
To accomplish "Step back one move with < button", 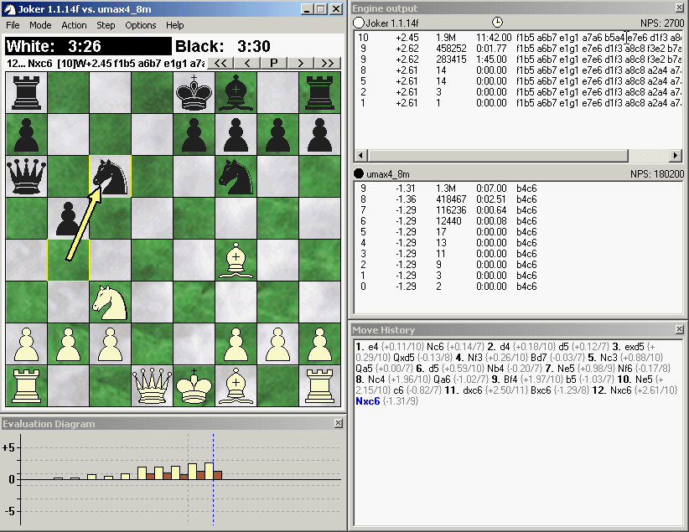I will pyautogui.click(x=247, y=63).
